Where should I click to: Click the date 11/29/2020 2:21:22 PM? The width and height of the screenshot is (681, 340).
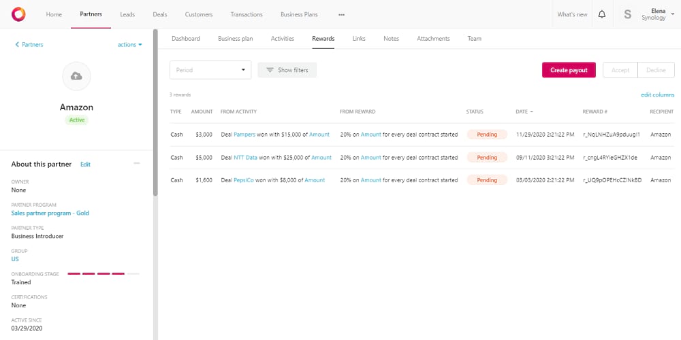tap(545, 135)
